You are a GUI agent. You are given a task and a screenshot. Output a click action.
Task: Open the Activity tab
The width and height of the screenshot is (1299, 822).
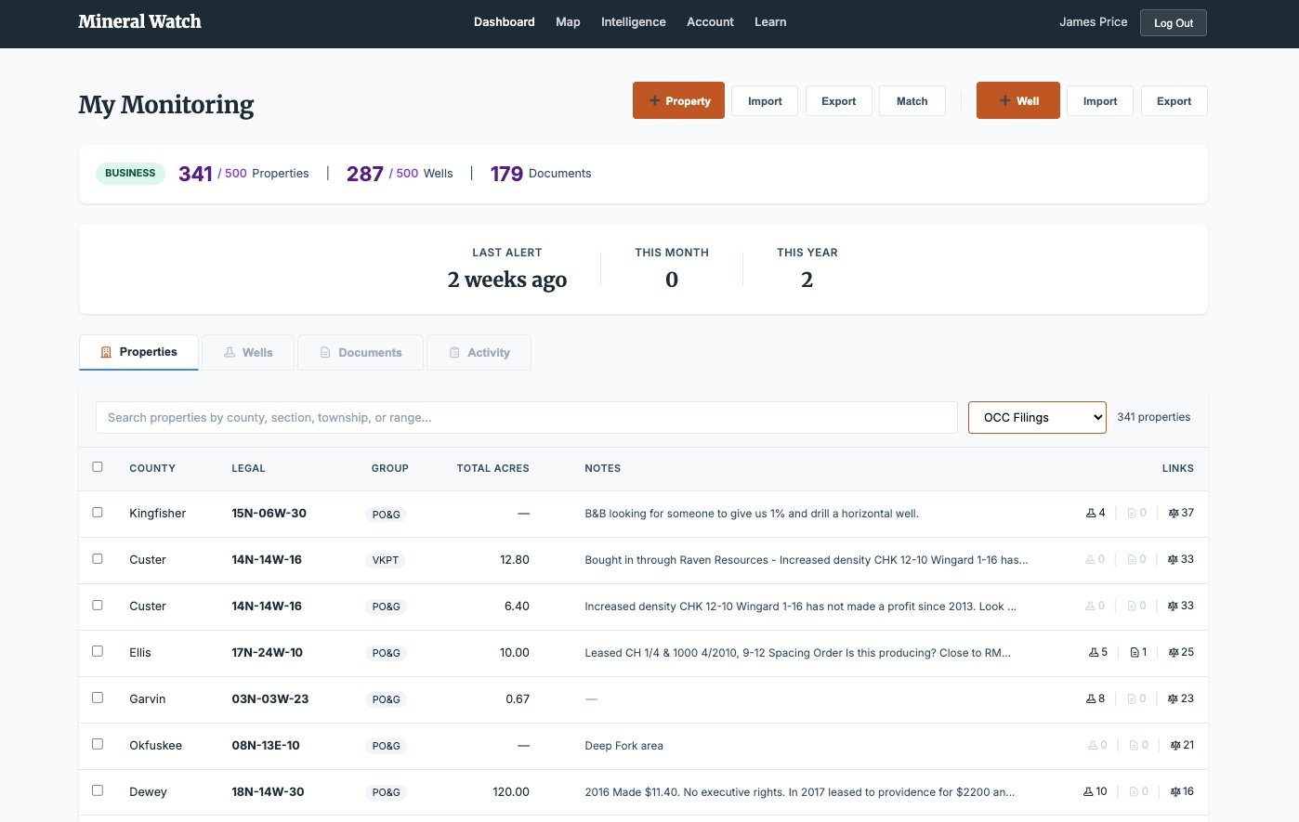(x=479, y=353)
